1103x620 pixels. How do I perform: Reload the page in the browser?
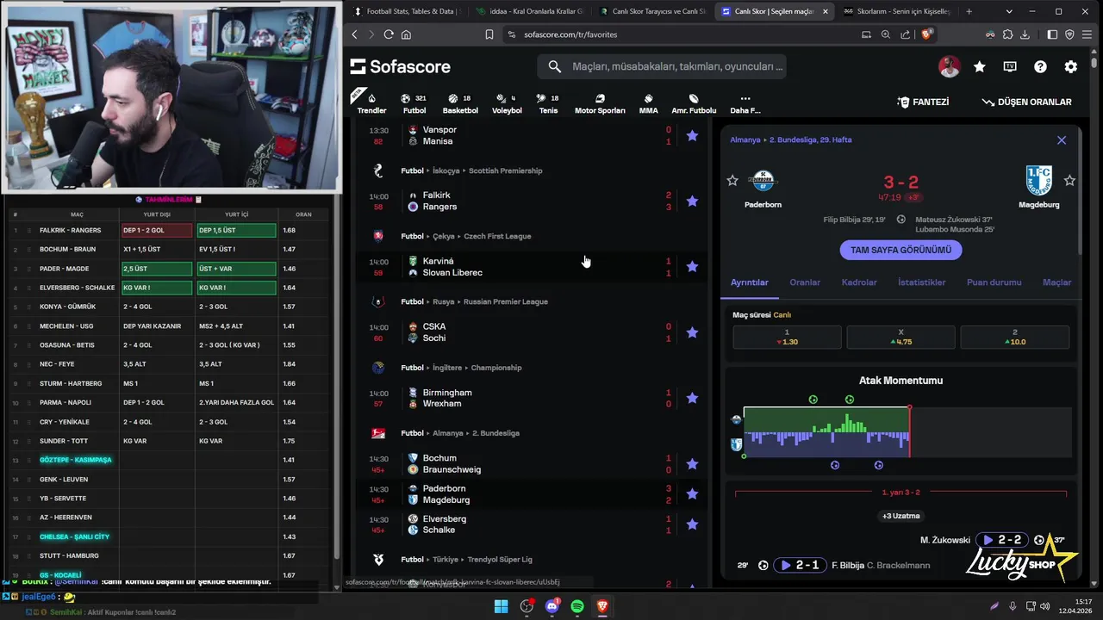pos(389,34)
